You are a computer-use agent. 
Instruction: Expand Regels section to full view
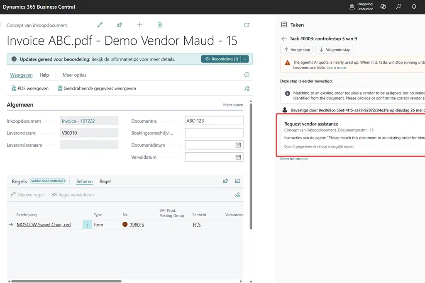[237, 181]
